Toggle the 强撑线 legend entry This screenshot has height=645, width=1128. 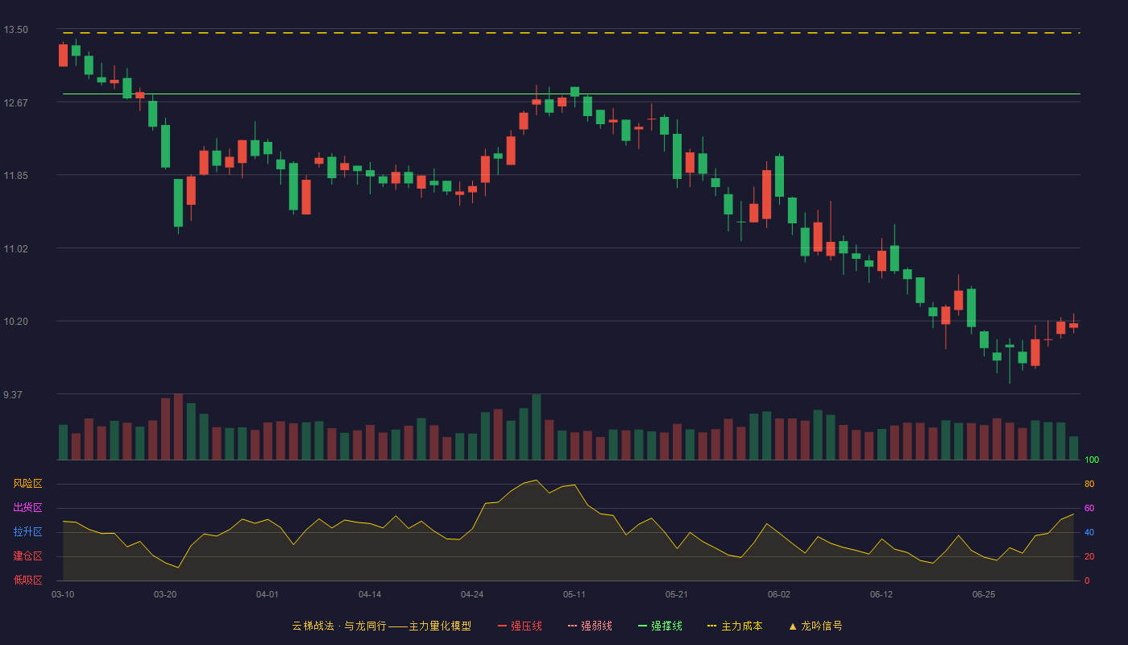pyautogui.click(x=660, y=626)
